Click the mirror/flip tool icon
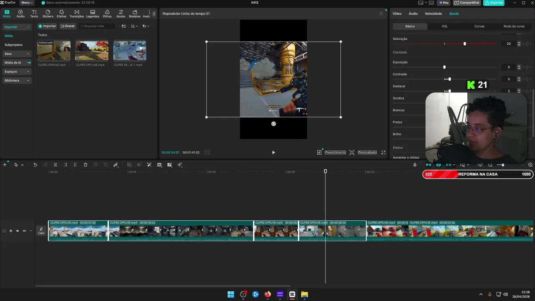This screenshot has height=301, width=535. coord(116,165)
